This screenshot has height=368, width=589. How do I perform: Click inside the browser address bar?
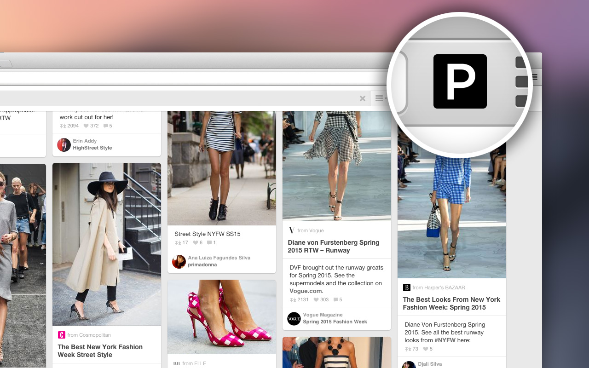pyautogui.click(x=193, y=77)
